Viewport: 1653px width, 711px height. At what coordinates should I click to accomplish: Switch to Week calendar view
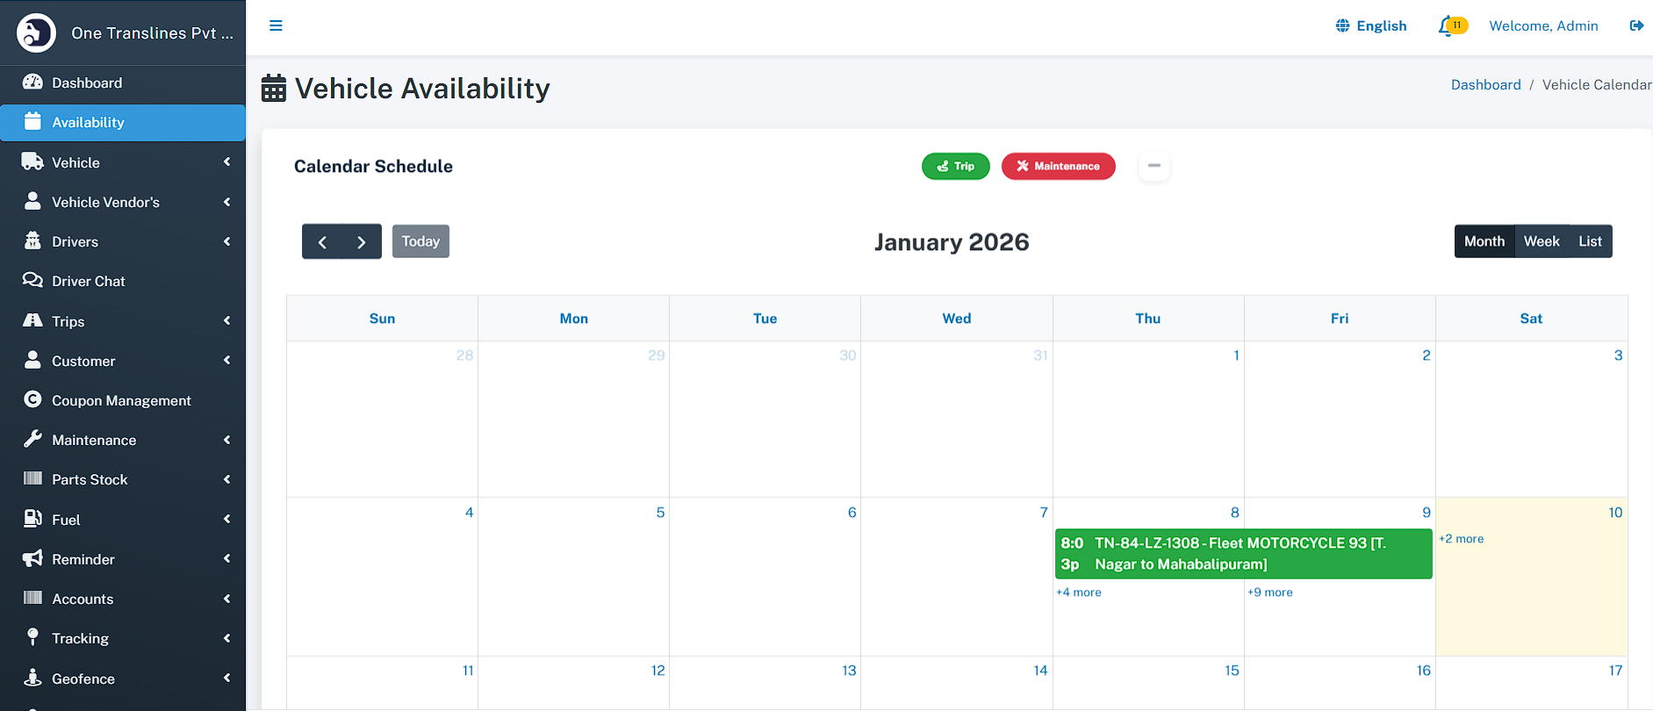click(1541, 241)
